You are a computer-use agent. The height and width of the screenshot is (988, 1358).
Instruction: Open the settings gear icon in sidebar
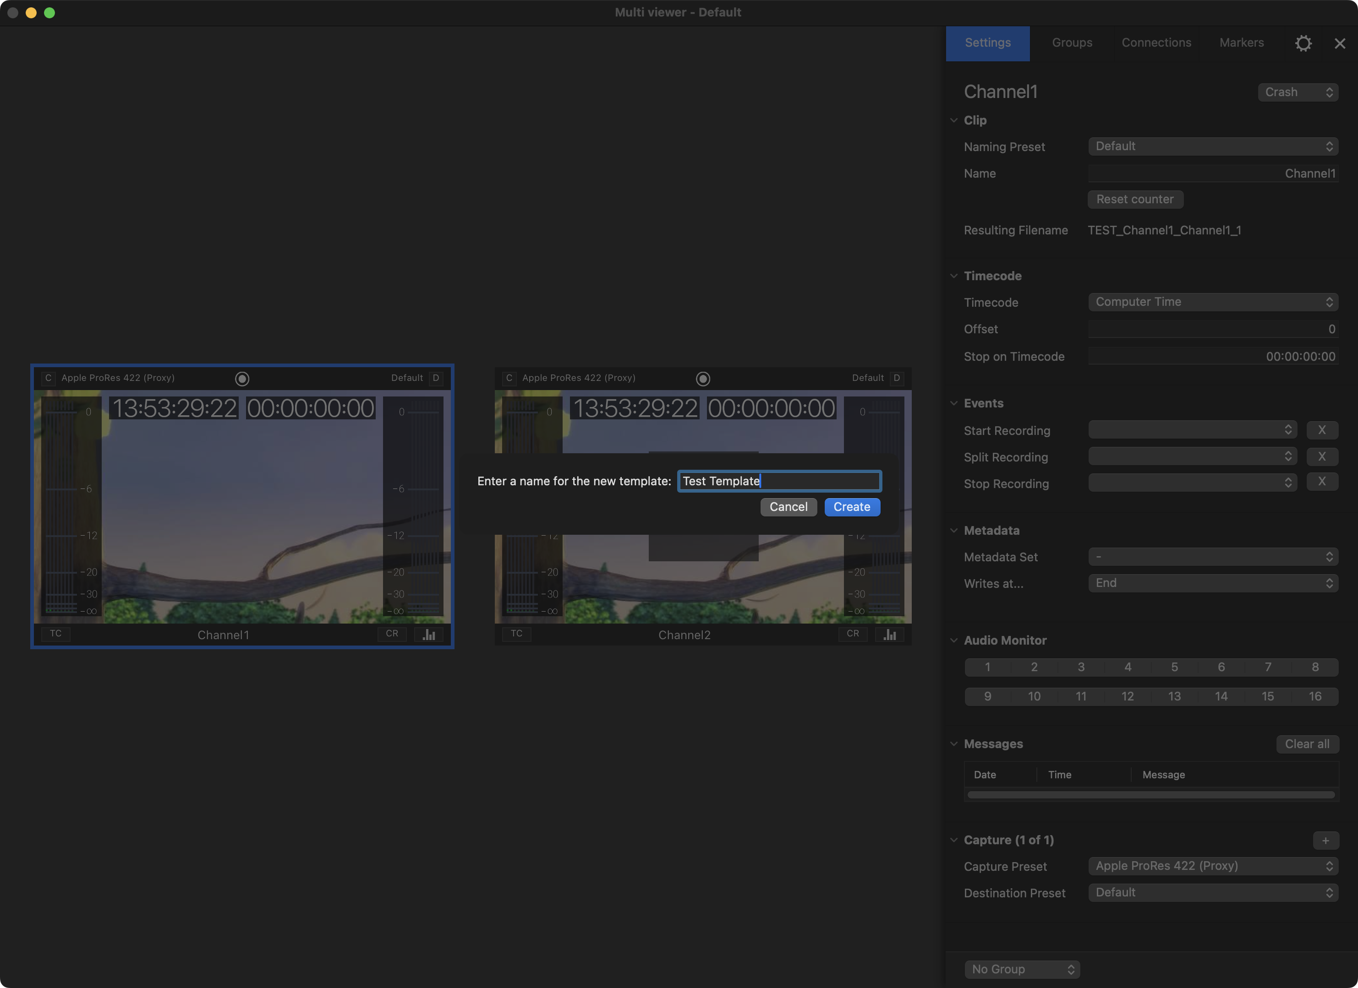pyautogui.click(x=1303, y=43)
